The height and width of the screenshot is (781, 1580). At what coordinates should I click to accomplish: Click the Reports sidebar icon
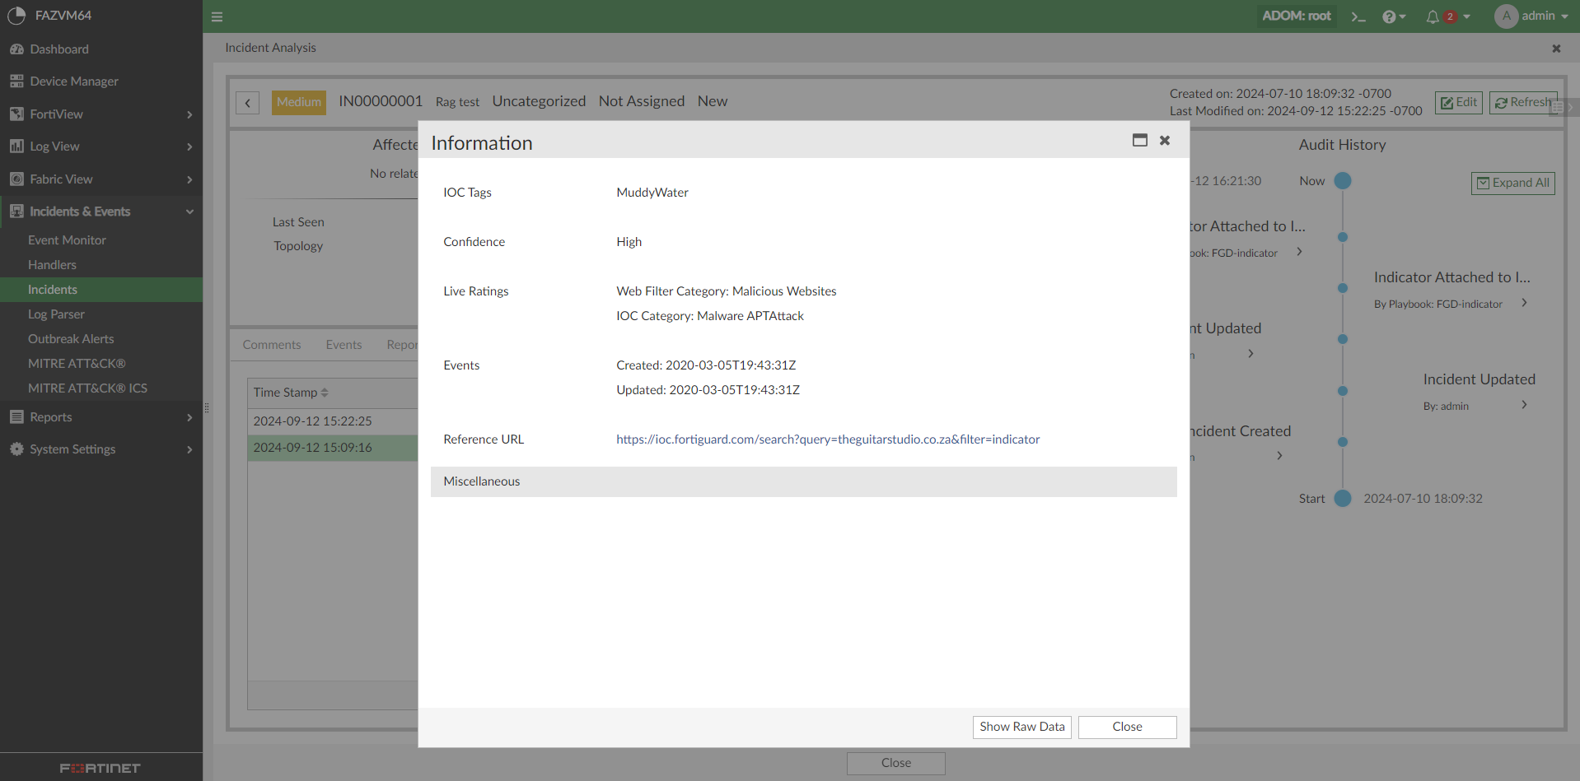(x=16, y=417)
